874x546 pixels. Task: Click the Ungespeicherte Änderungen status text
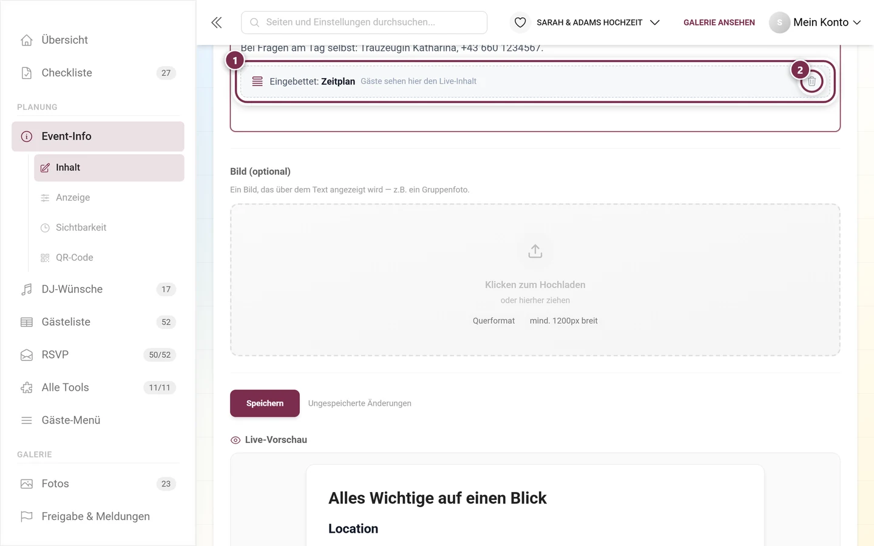(360, 403)
